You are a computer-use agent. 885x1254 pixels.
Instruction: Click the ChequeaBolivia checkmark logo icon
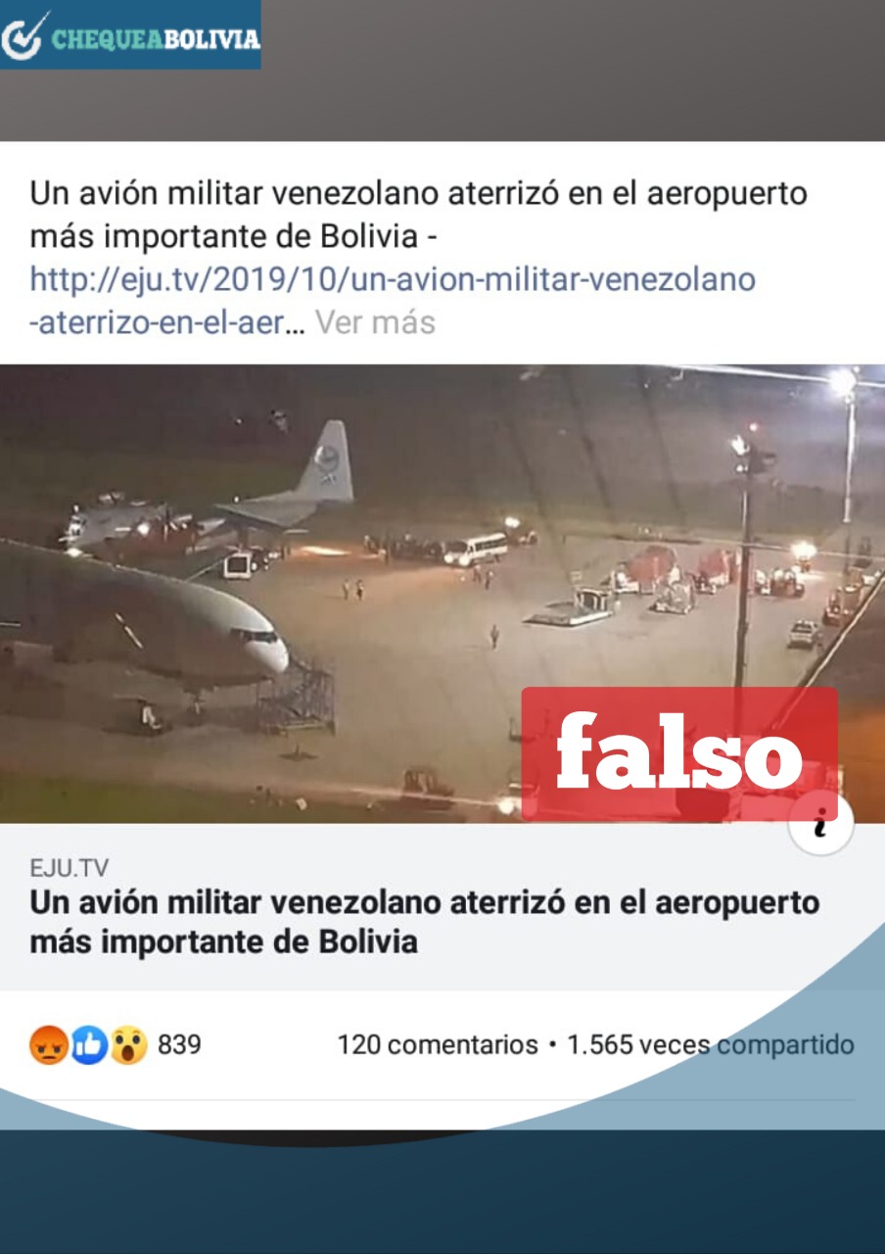click(23, 35)
